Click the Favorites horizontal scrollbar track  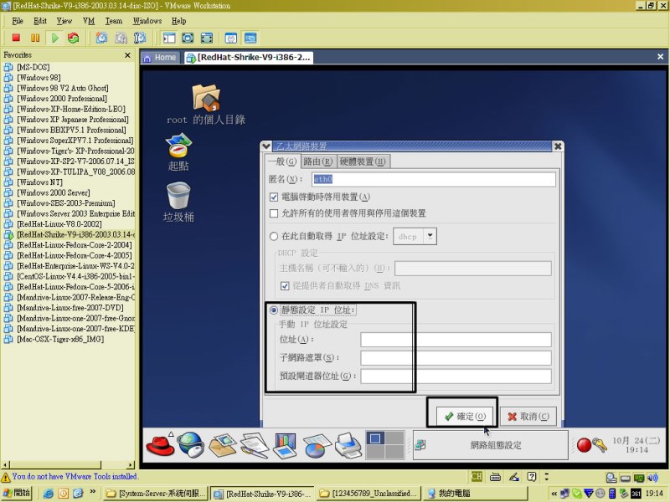(x=114, y=465)
